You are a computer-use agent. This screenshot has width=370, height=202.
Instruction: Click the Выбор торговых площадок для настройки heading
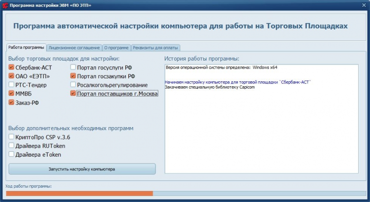tap(64, 59)
